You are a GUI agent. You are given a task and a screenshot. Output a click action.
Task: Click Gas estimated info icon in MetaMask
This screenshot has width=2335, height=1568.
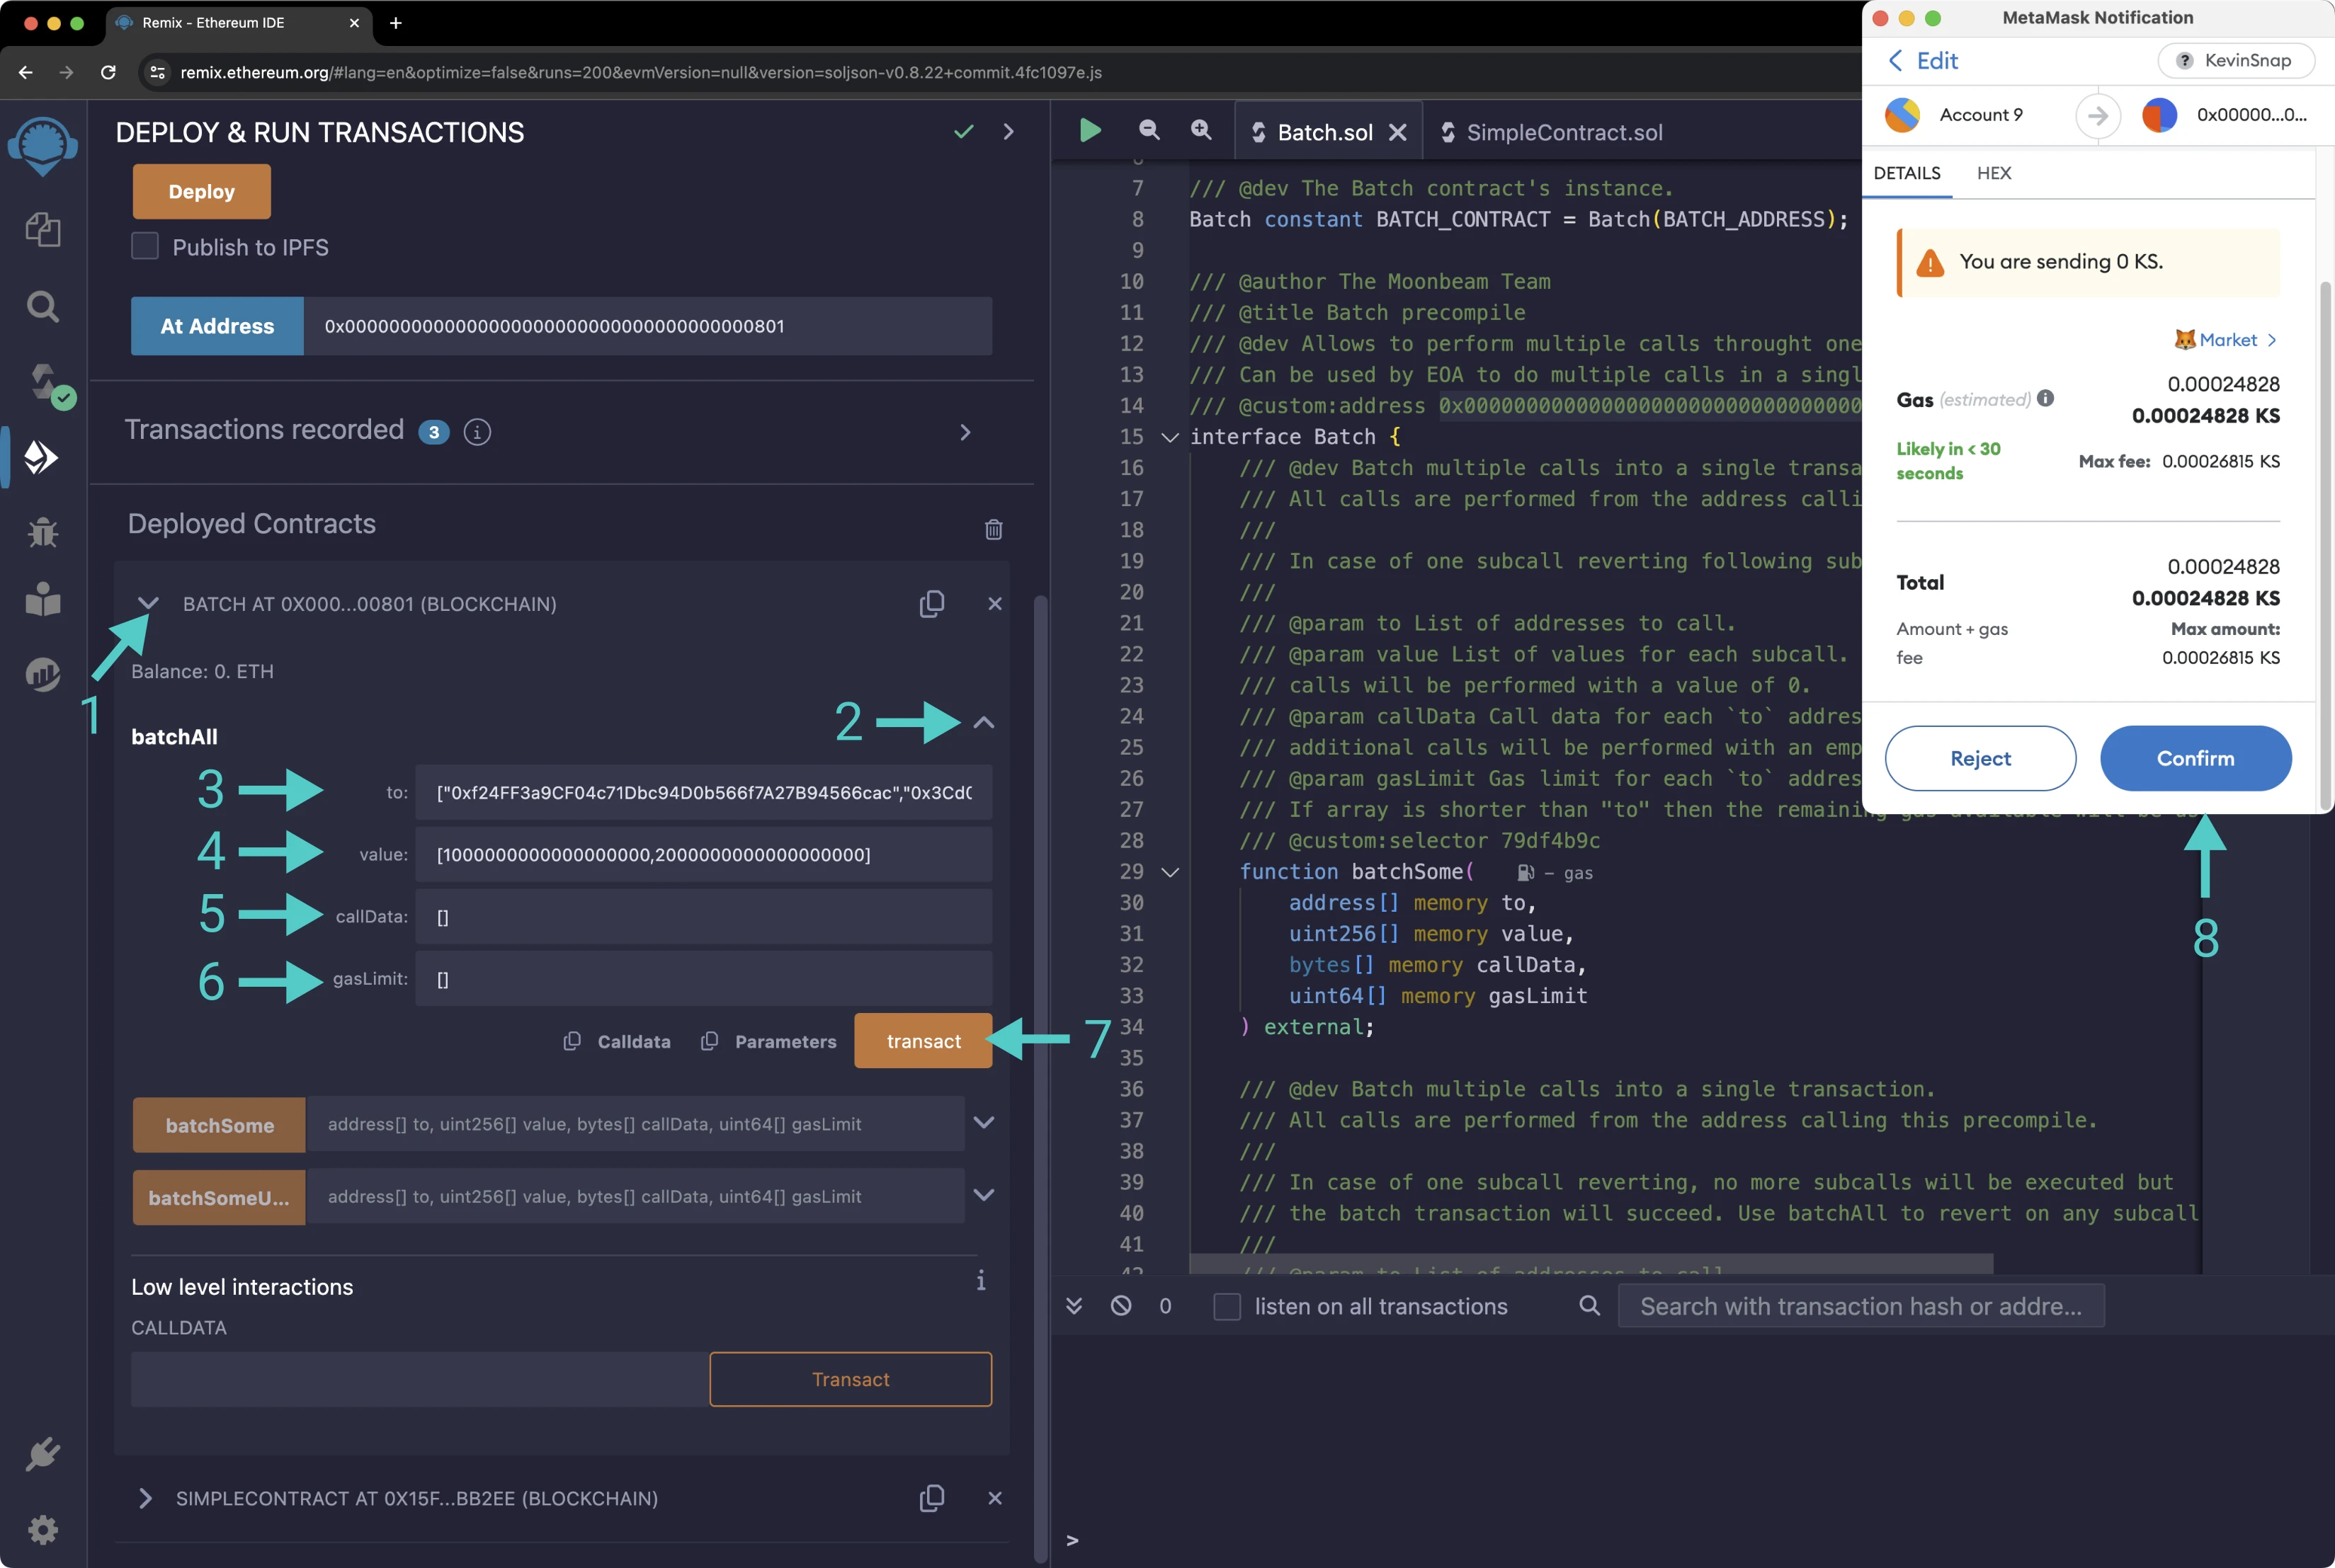point(2046,398)
